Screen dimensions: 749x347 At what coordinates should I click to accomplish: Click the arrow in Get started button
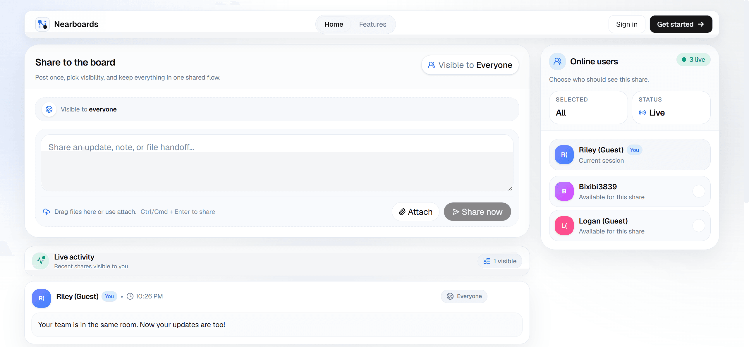click(x=701, y=24)
